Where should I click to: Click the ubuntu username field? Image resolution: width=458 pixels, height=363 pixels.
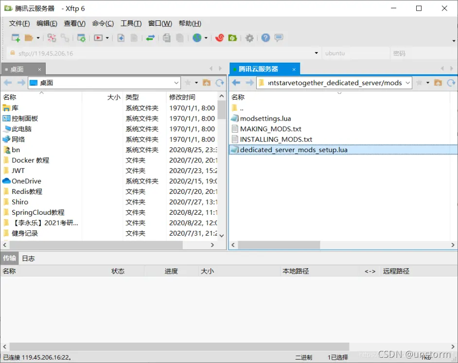tap(356, 53)
